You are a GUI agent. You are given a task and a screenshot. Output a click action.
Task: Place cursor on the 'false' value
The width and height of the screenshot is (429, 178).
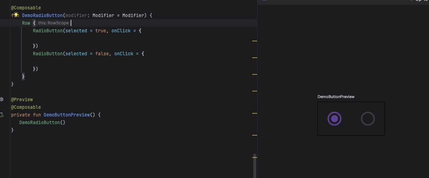tap(102, 54)
